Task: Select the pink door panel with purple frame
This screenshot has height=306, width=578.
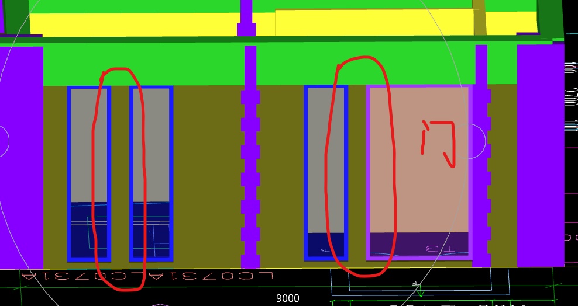Action: pyautogui.click(x=419, y=173)
